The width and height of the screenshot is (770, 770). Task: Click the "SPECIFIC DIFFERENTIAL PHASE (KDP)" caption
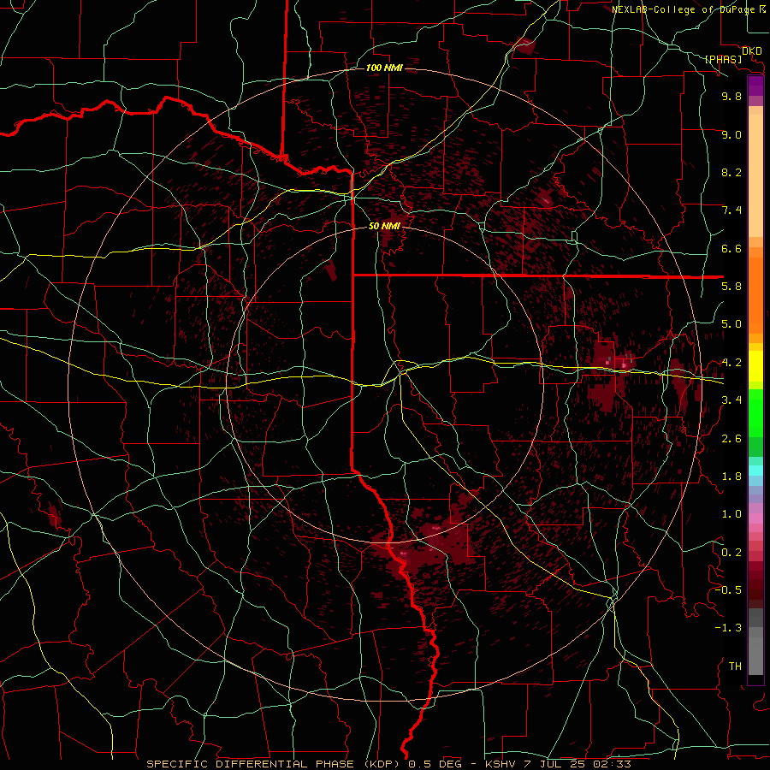click(x=274, y=764)
